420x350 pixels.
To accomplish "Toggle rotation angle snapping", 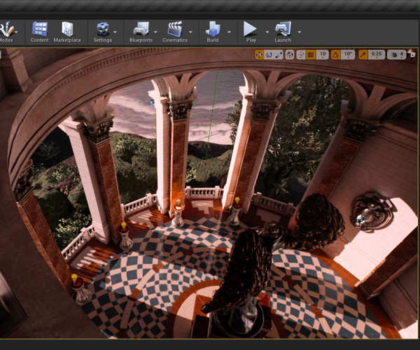I will pyautogui.click(x=335, y=55).
